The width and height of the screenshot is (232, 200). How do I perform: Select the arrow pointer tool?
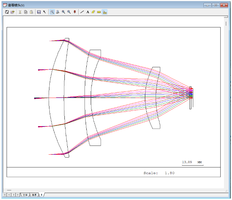pos(45,12)
